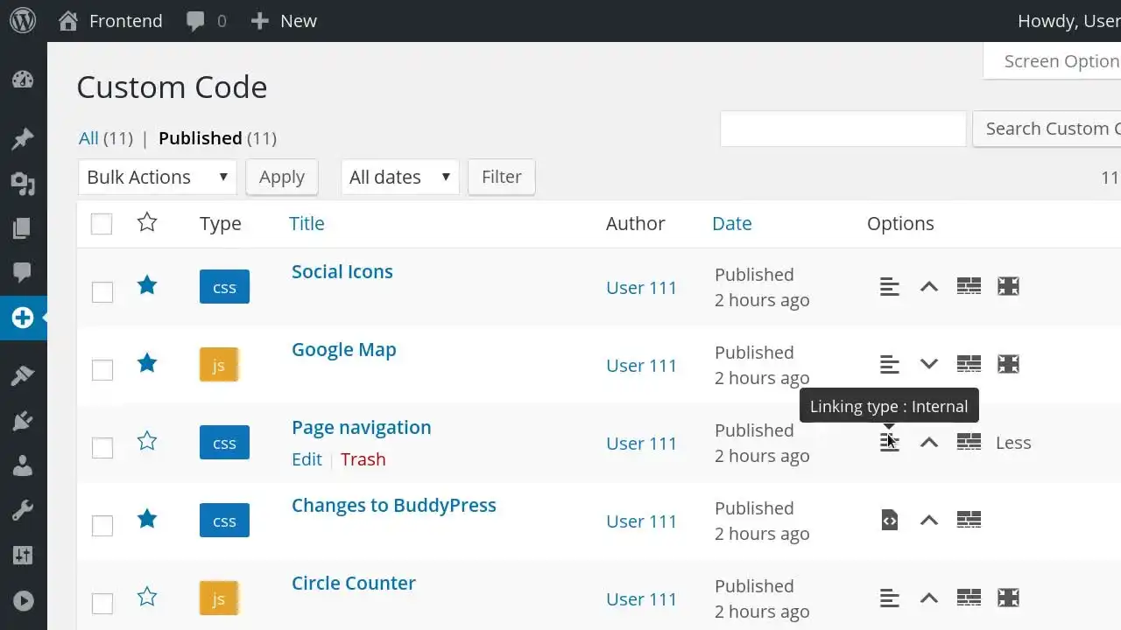The height and width of the screenshot is (630, 1121).
Task: Collapse Social Icons options with the up chevron
Action: click(928, 286)
